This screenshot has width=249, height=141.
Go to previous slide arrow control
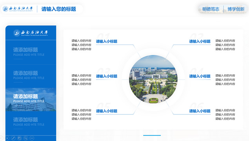1,138
